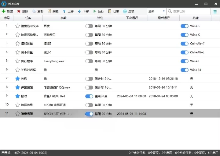
Task: Unstar the 弹窗提醒 task in row 8
Action: coord(17,87)
